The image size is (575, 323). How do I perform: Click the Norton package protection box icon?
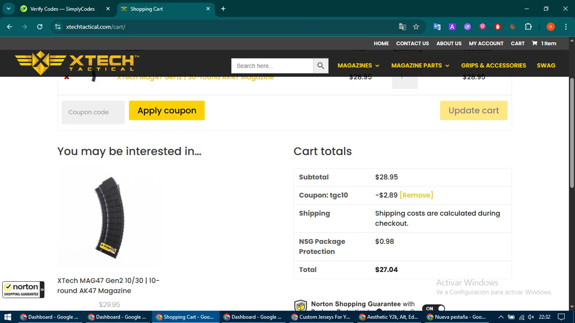[x=301, y=306]
